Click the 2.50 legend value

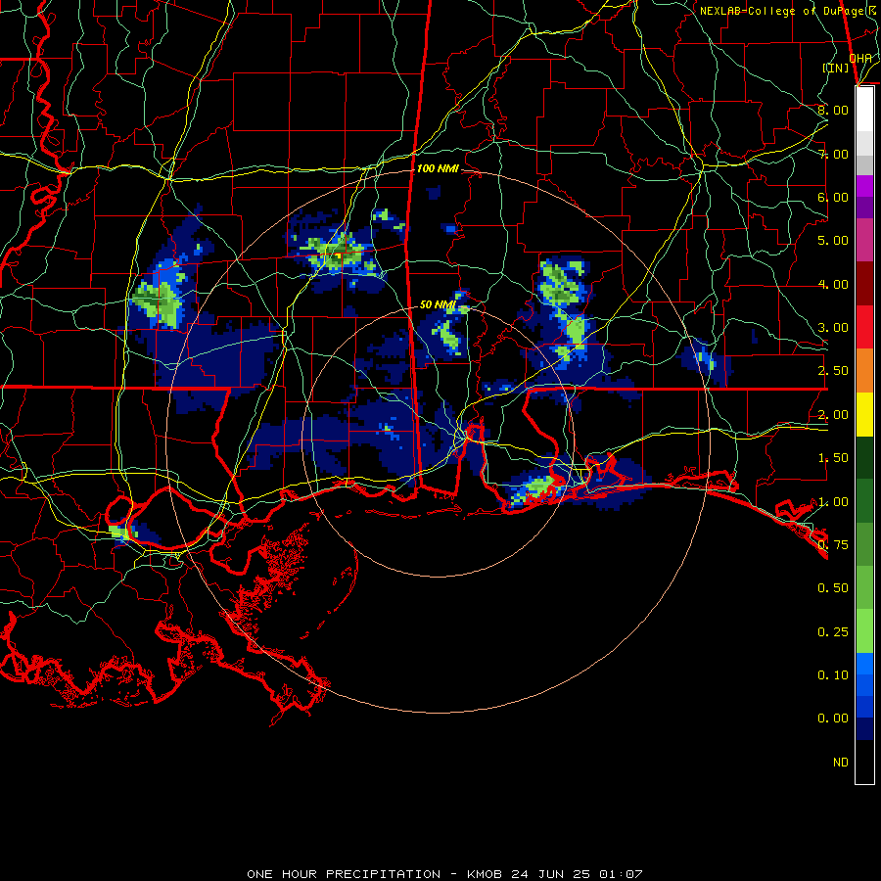click(x=833, y=371)
